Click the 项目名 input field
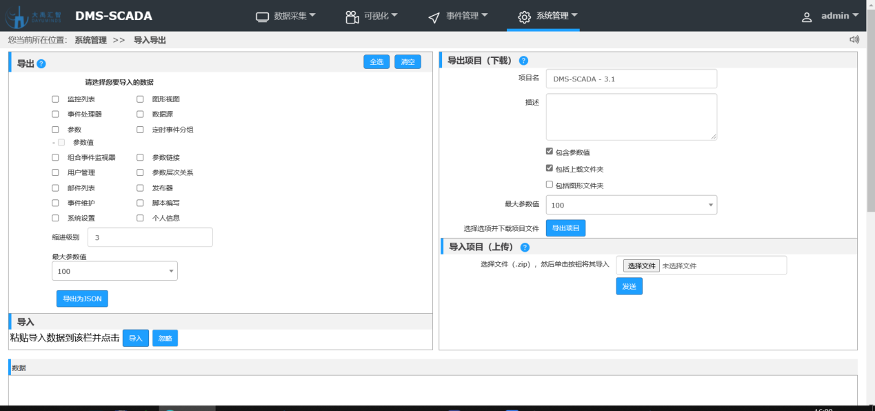The width and height of the screenshot is (875, 411). click(631, 79)
